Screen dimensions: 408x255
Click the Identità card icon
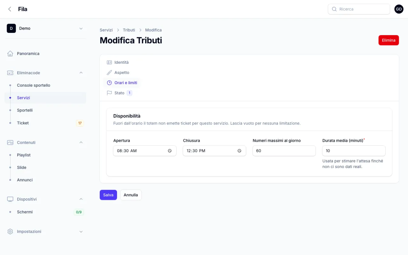click(x=109, y=62)
